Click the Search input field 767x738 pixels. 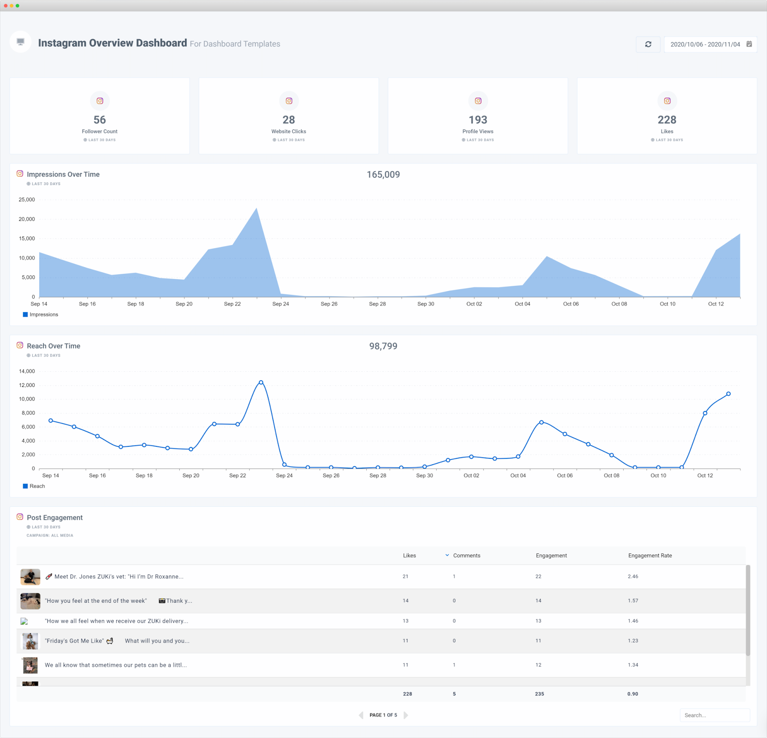click(714, 715)
